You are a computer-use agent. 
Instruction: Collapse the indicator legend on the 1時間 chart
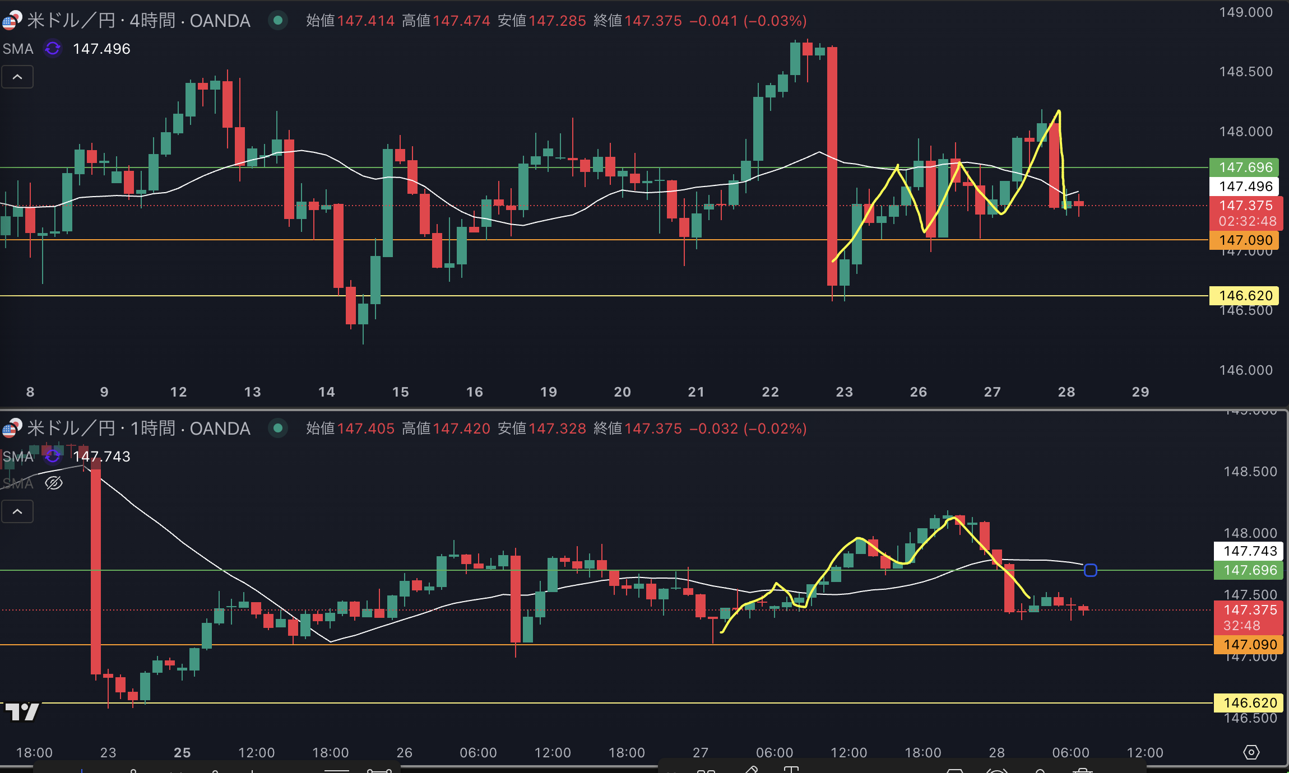point(17,511)
